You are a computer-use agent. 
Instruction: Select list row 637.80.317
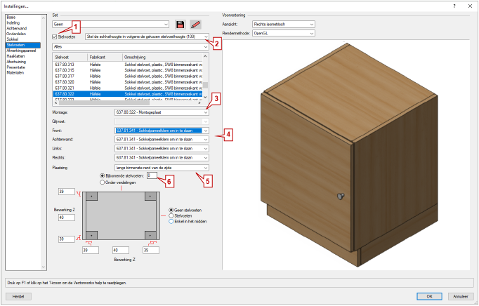128,76
